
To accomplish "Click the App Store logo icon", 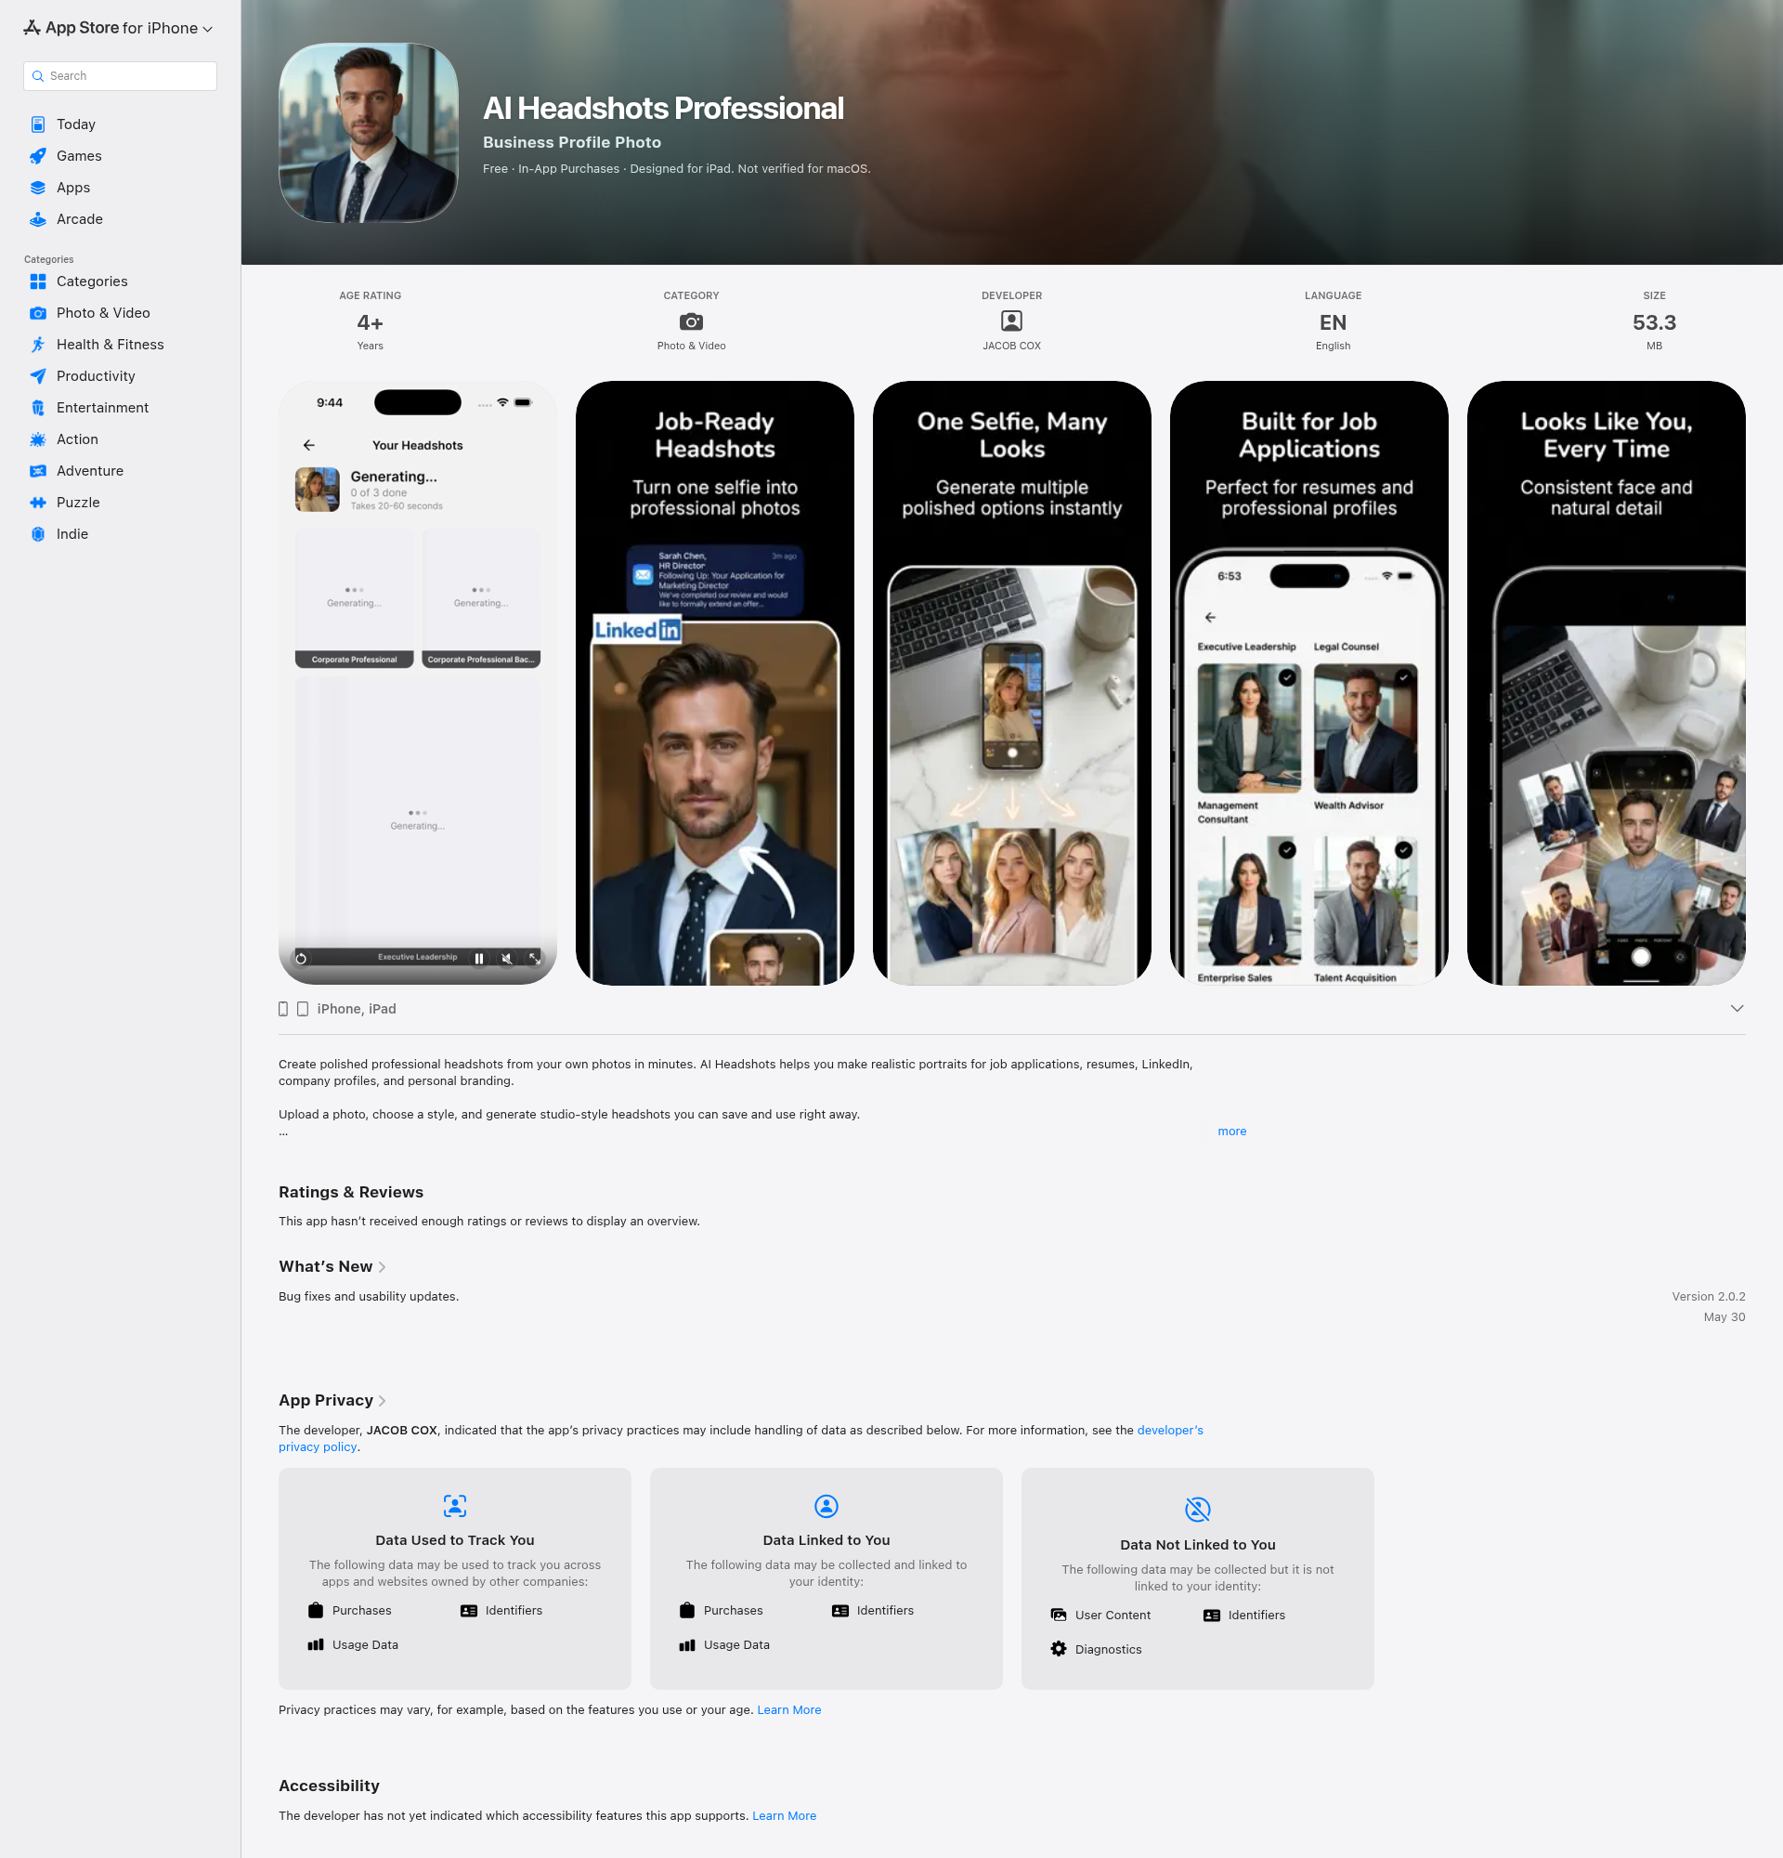I will coord(33,28).
